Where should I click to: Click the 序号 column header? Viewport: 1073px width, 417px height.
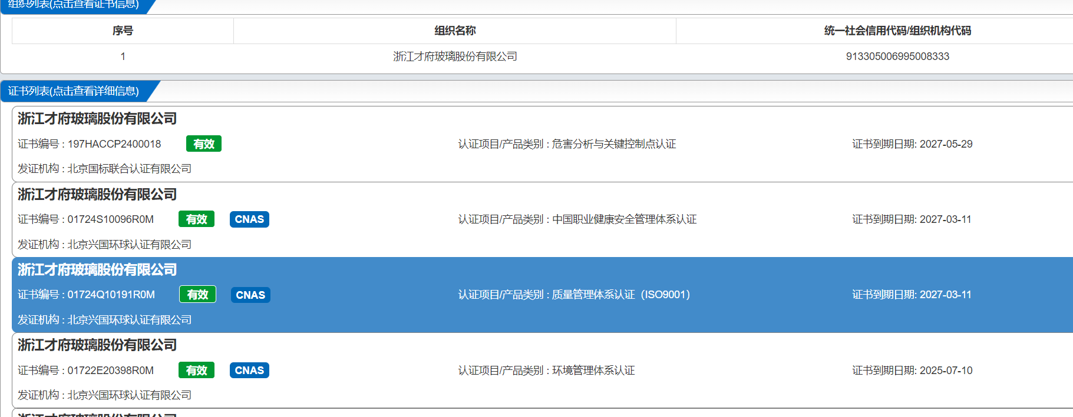click(x=123, y=31)
